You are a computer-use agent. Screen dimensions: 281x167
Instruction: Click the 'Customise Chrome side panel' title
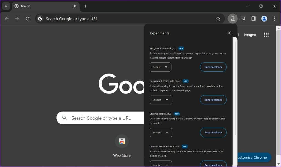point(165,81)
